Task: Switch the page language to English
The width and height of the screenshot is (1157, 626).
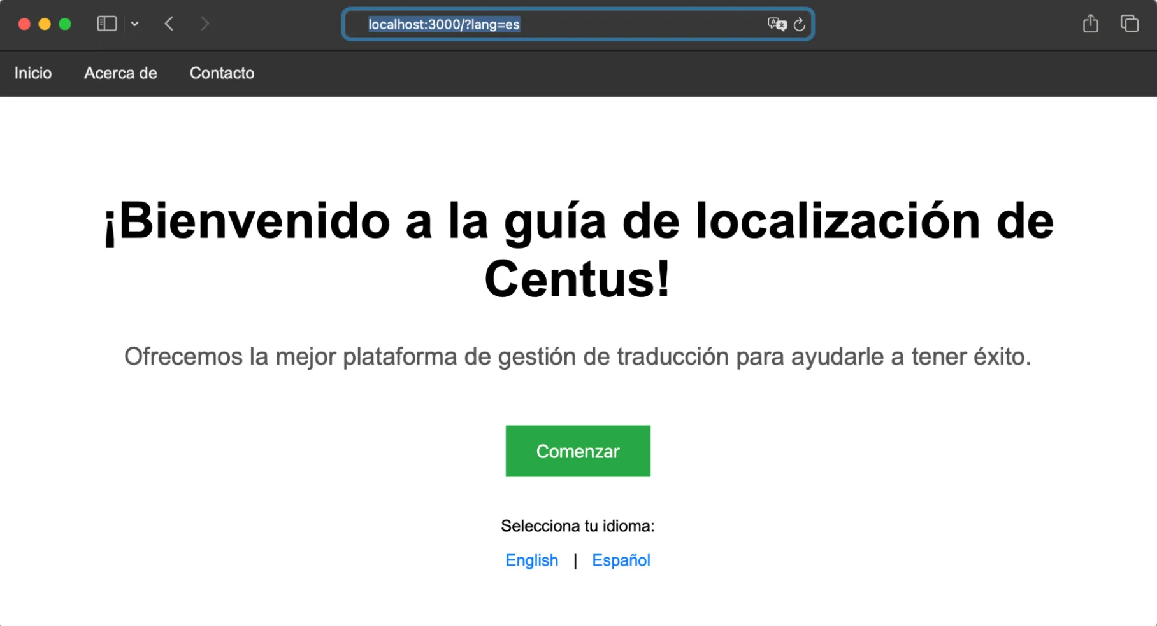Action: 531,560
